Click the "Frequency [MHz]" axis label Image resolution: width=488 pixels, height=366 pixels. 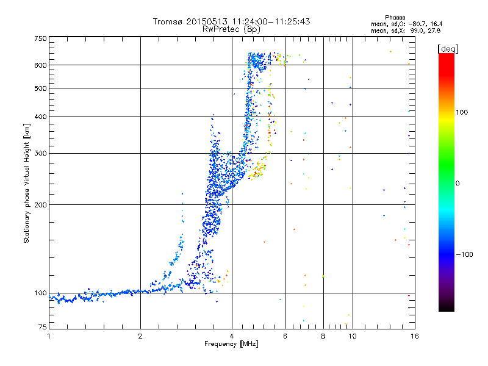click(x=231, y=344)
